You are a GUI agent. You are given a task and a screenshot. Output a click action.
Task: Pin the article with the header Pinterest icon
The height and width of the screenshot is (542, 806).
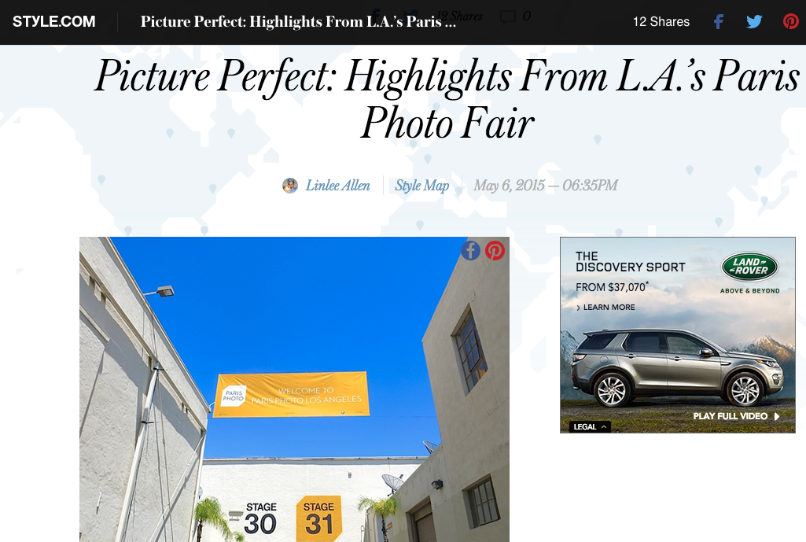click(790, 21)
